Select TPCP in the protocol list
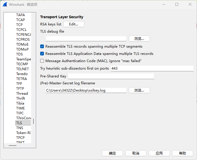This screenshot has width=197, height=160. pos(20,137)
